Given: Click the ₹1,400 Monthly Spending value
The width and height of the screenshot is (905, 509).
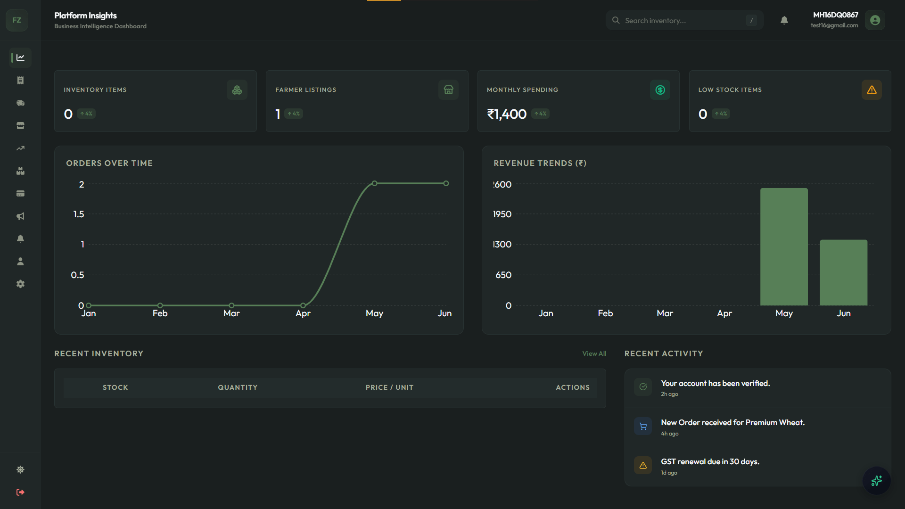Looking at the screenshot, I should (x=507, y=114).
